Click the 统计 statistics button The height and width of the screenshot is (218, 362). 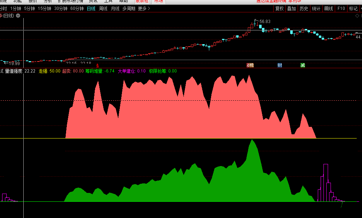point(316,8)
